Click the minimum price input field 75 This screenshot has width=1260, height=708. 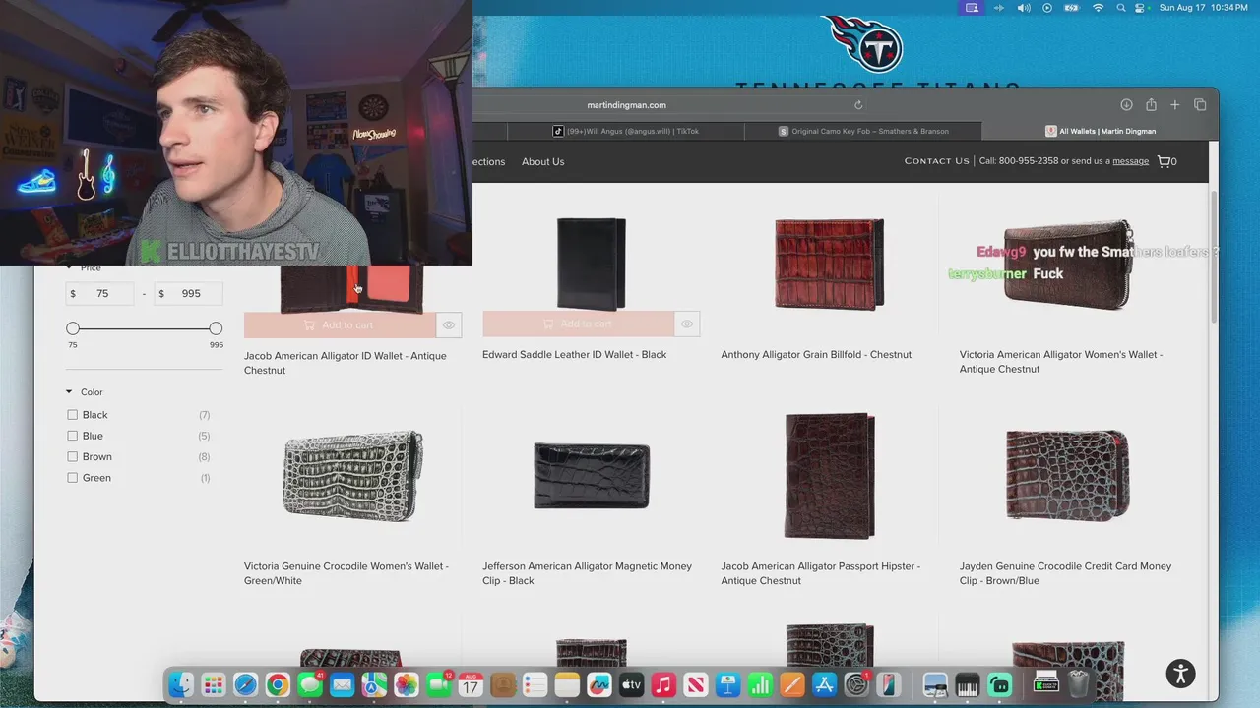(100, 293)
